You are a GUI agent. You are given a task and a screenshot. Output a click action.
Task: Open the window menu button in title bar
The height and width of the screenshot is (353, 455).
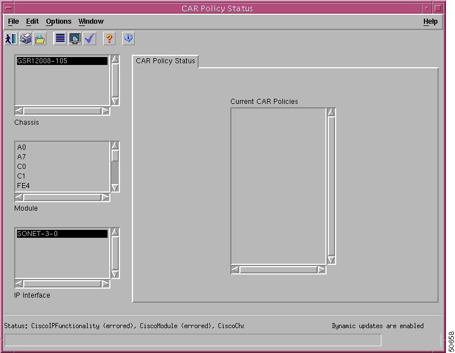pos(8,8)
